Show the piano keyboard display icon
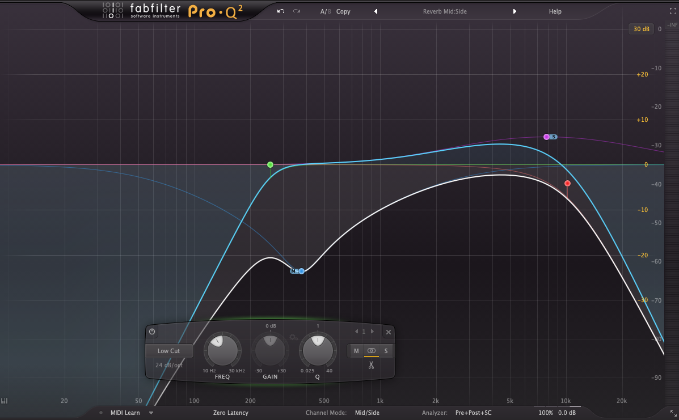The height and width of the screenshot is (420, 679). click(x=5, y=401)
